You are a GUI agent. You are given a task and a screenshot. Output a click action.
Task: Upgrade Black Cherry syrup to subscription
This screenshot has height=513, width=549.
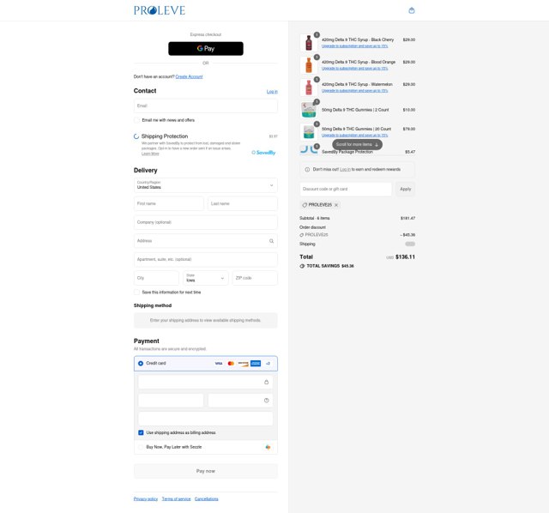click(354, 46)
